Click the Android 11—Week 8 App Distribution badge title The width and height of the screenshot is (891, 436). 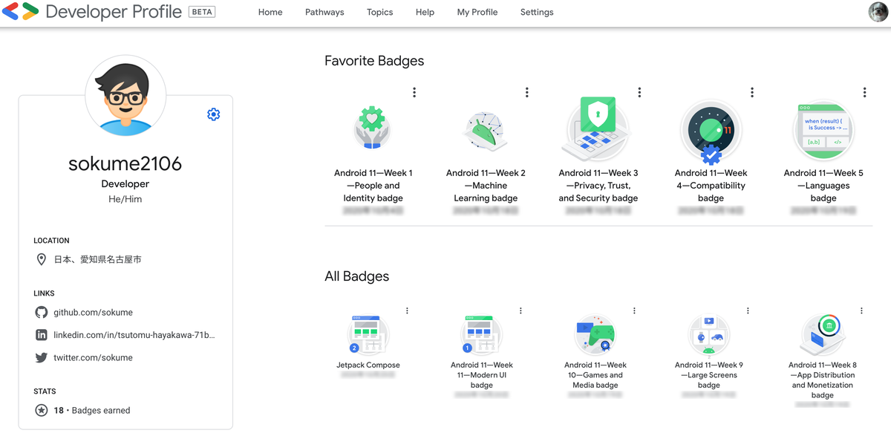coord(823,380)
